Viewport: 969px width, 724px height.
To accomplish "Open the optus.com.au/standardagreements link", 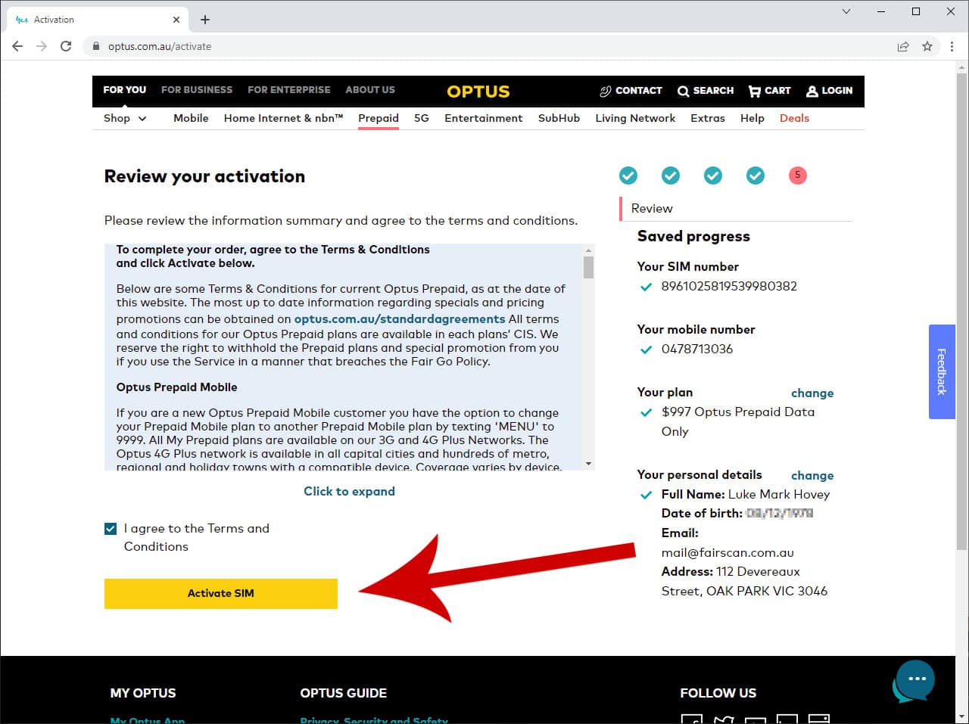I will 400,319.
